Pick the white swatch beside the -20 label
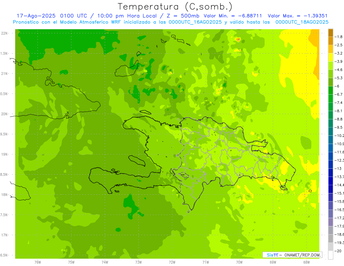The width and height of the screenshot is (344, 266). click(331, 255)
